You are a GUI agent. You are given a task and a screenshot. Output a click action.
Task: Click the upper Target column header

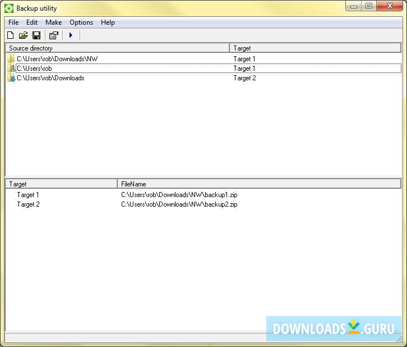pos(316,48)
